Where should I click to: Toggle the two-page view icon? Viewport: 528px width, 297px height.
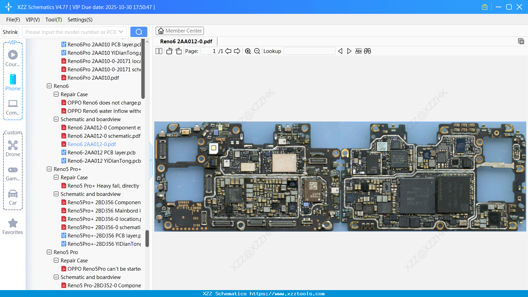tap(159, 51)
